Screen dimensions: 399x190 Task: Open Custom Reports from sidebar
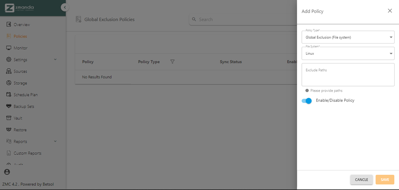(27, 154)
